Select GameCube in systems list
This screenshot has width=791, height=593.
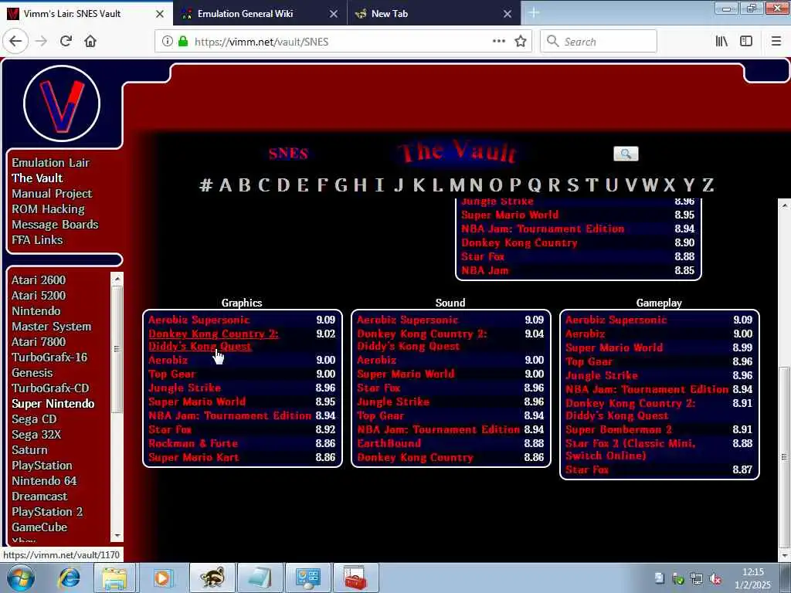[x=39, y=527]
